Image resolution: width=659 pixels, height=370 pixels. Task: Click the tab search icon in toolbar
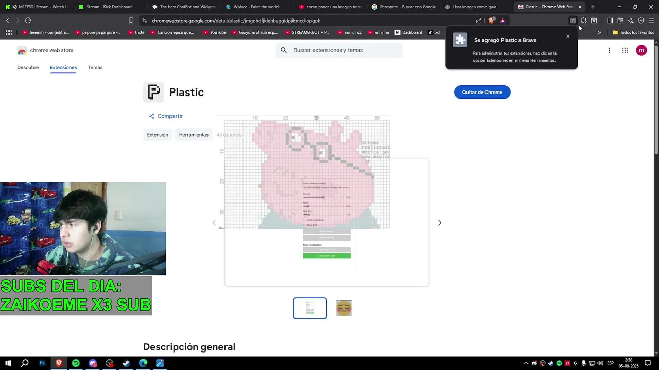click(594, 21)
